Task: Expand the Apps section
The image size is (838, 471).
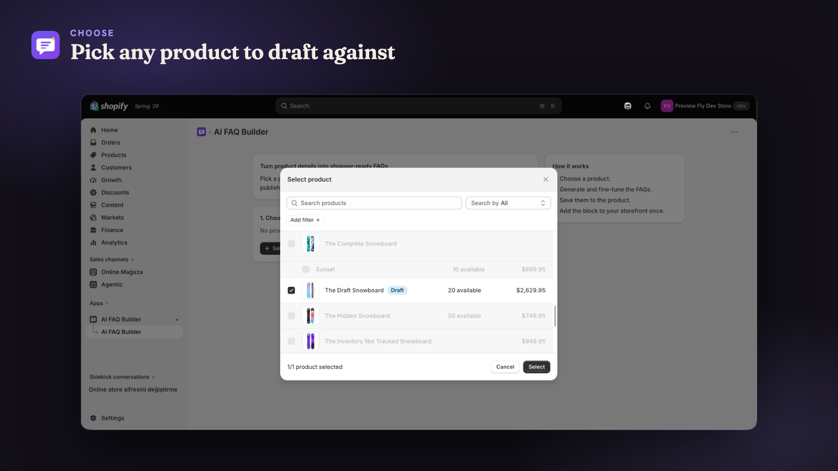Action: tap(99, 304)
